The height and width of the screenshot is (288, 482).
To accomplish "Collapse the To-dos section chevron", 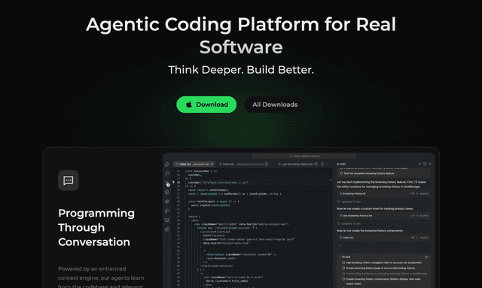I will [x=340, y=256].
